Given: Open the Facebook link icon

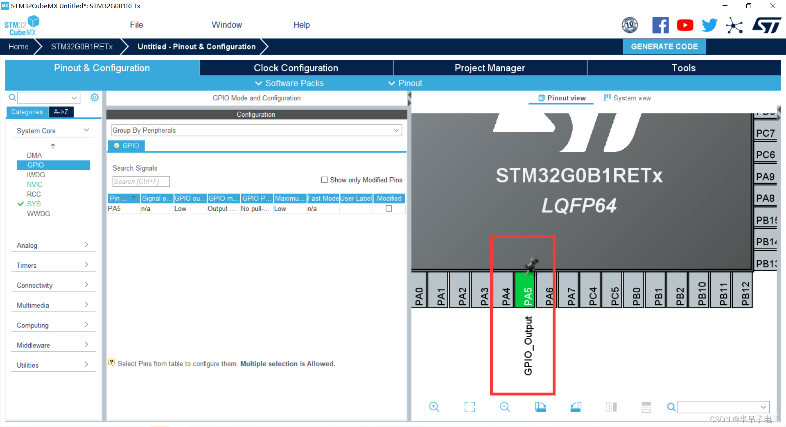Looking at the screenshot, I should coord(660,25).
